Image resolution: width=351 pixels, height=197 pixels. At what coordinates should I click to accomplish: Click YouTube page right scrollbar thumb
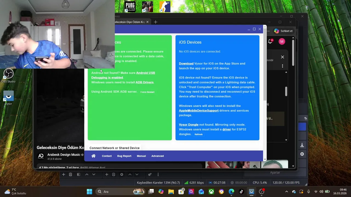(293, 53)
